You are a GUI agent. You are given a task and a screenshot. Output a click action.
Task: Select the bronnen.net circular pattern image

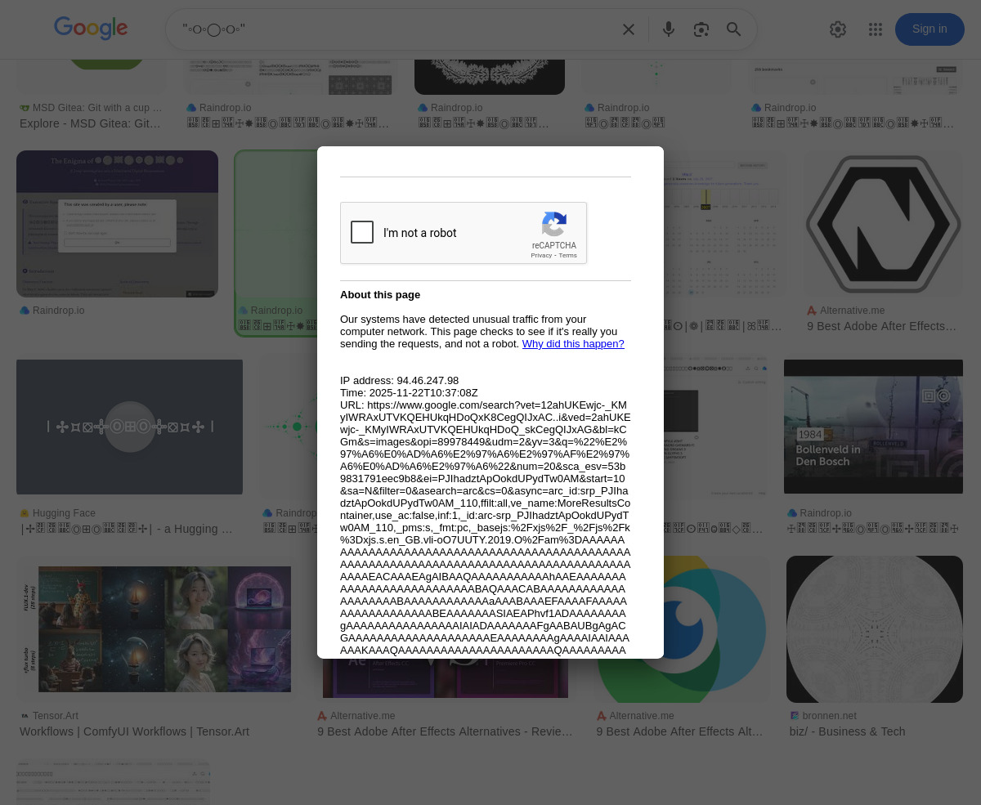(x=875, y=629)
